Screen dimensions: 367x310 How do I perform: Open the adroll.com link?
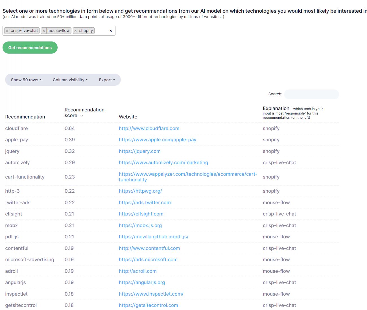pos(138,271)
